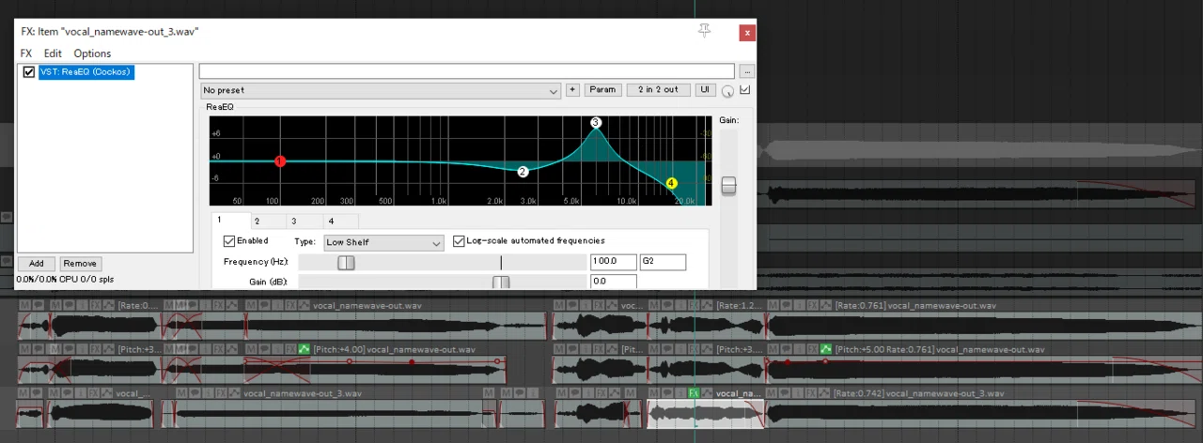Focus the frequency value field 100.0
Image resolution: width=1203 pixels, height=443 pixels.
pyautogui.click(x=613, y=262)
